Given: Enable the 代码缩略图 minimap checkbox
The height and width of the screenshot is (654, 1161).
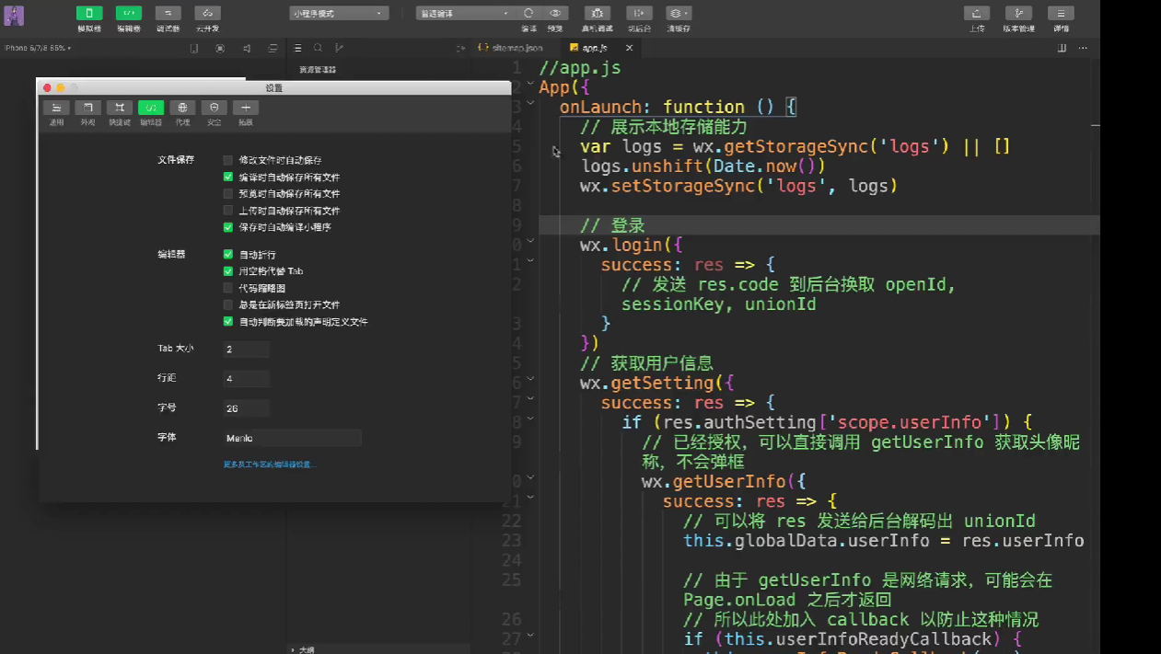Looking at the screenshot, I should pyautogui.click(x=228, y=288).
